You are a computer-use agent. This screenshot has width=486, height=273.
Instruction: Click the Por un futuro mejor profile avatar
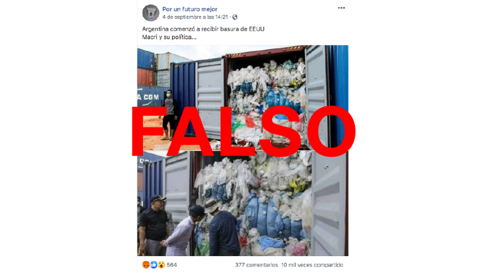click(151, 13)
